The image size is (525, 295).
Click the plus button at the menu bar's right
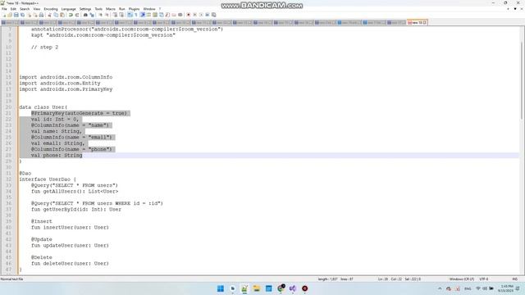click(x=509, y=9)
